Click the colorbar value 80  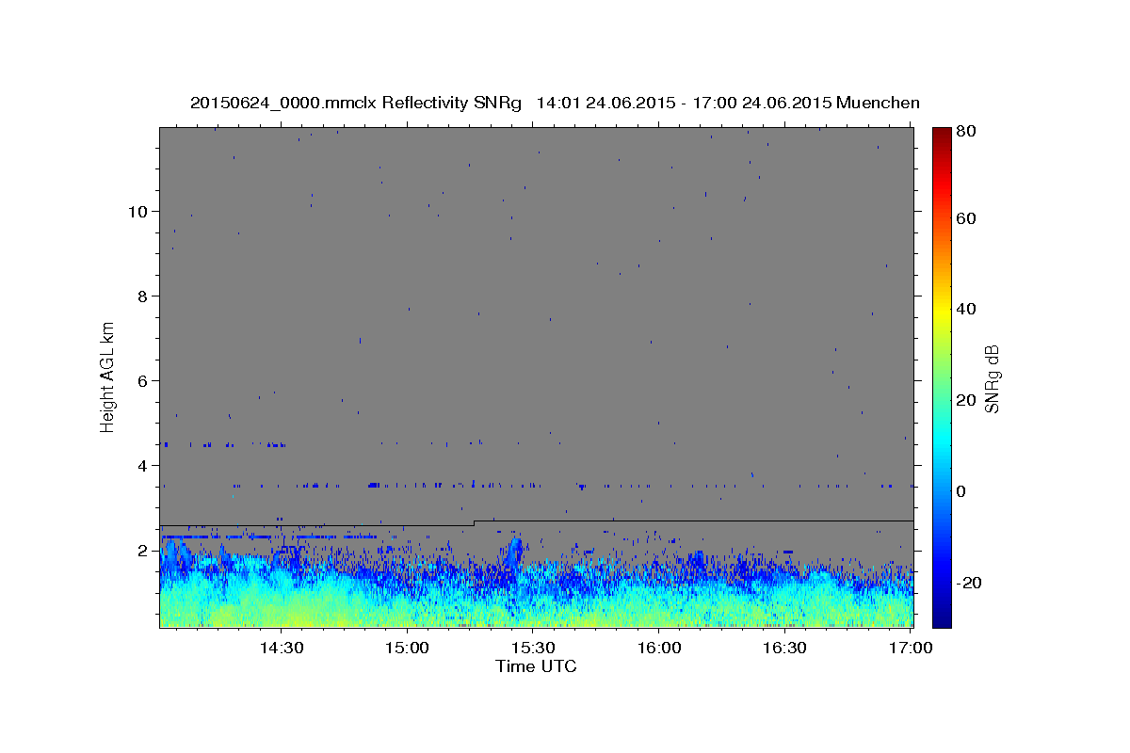(x=968, y=131)
